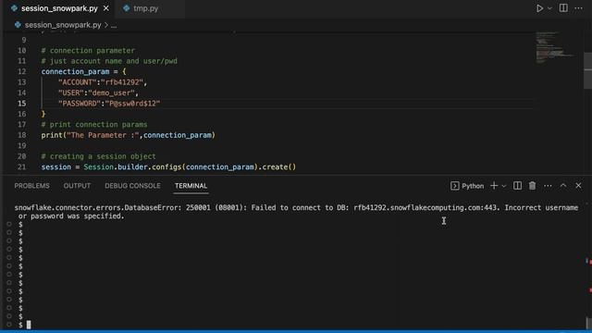Maximize the panel with the up chevron
The height and width of the screenshot is (333, 592).
pyautogui.click(x=563, y=185)
